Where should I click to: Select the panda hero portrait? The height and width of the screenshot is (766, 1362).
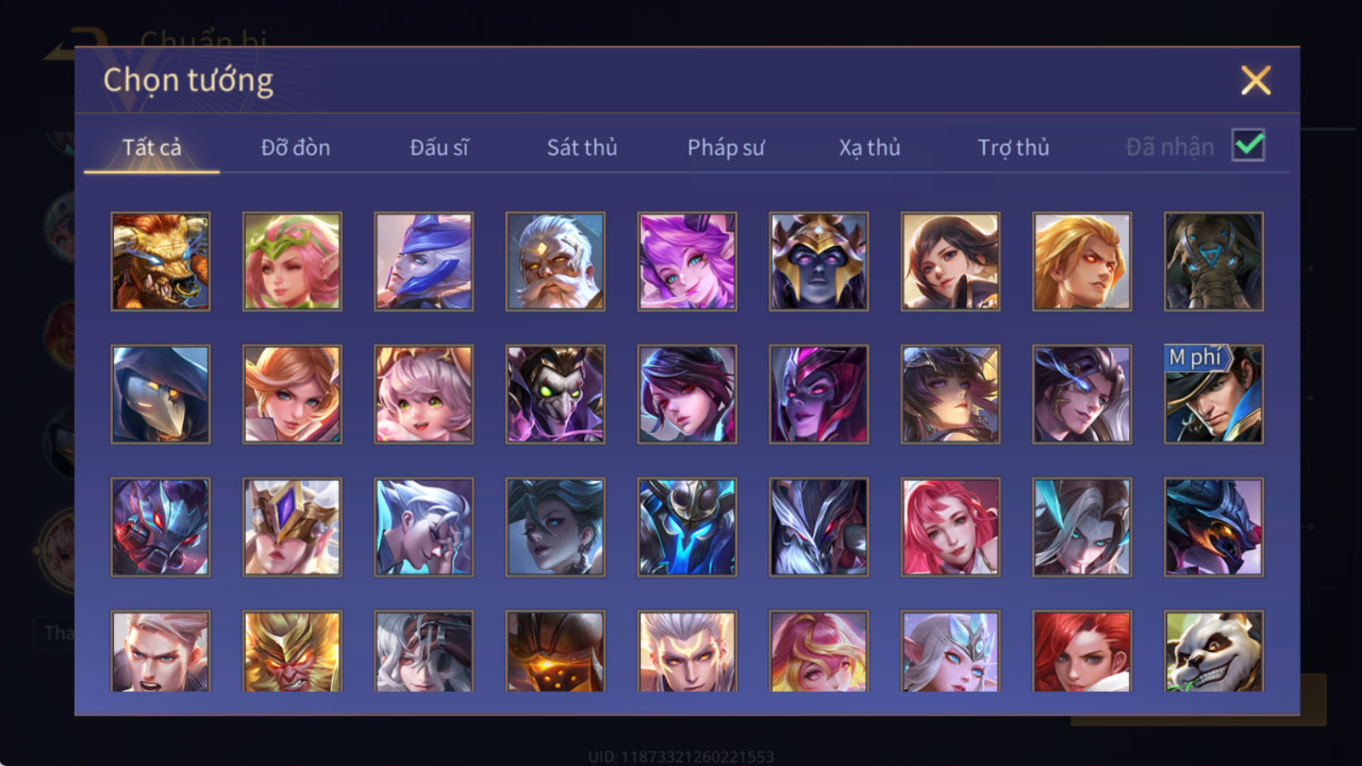[1214, 651]
